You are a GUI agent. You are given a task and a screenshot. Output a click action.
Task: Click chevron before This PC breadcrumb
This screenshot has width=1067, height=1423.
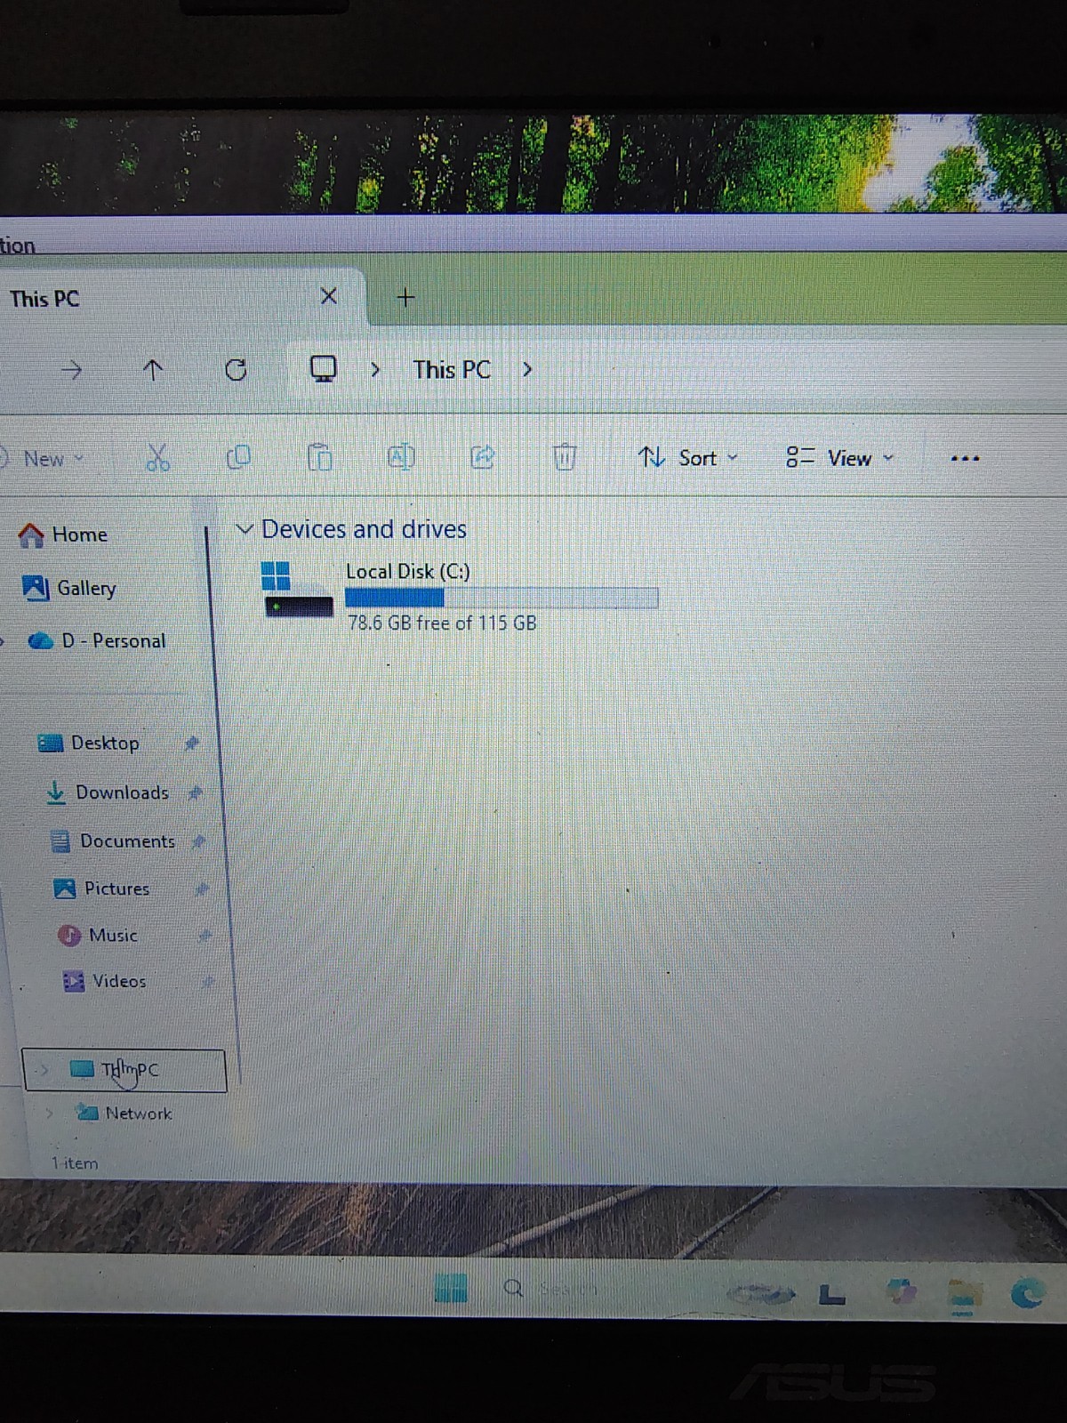(375, 369)
